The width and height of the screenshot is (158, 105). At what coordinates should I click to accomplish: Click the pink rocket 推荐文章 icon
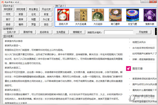(129, 69)
